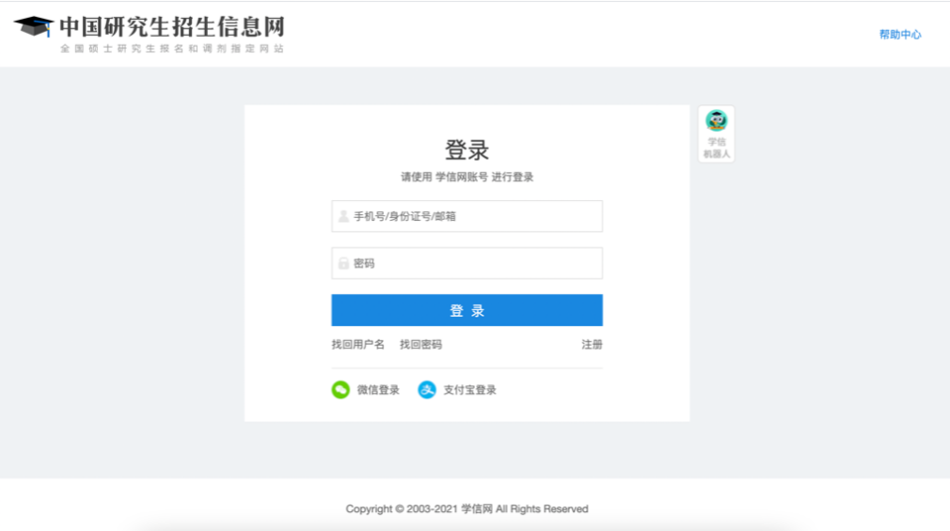Click the 登录 heading above the form
The height and width of the screenshot is (531, 950).
467,150
